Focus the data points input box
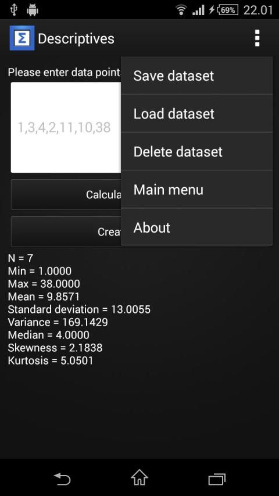This screenshot has height=496, width=279. 66,127
